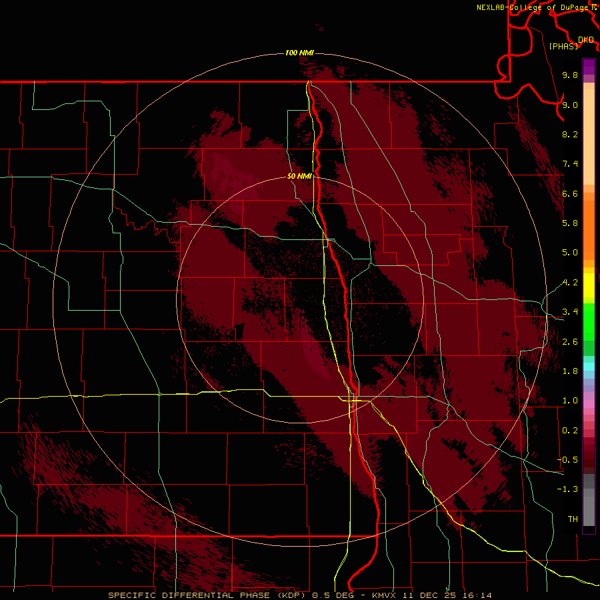The width and height of the screenshot is (600, 600).
Task: Click the 3.4 value on the scale
Action: pos(570,312)
